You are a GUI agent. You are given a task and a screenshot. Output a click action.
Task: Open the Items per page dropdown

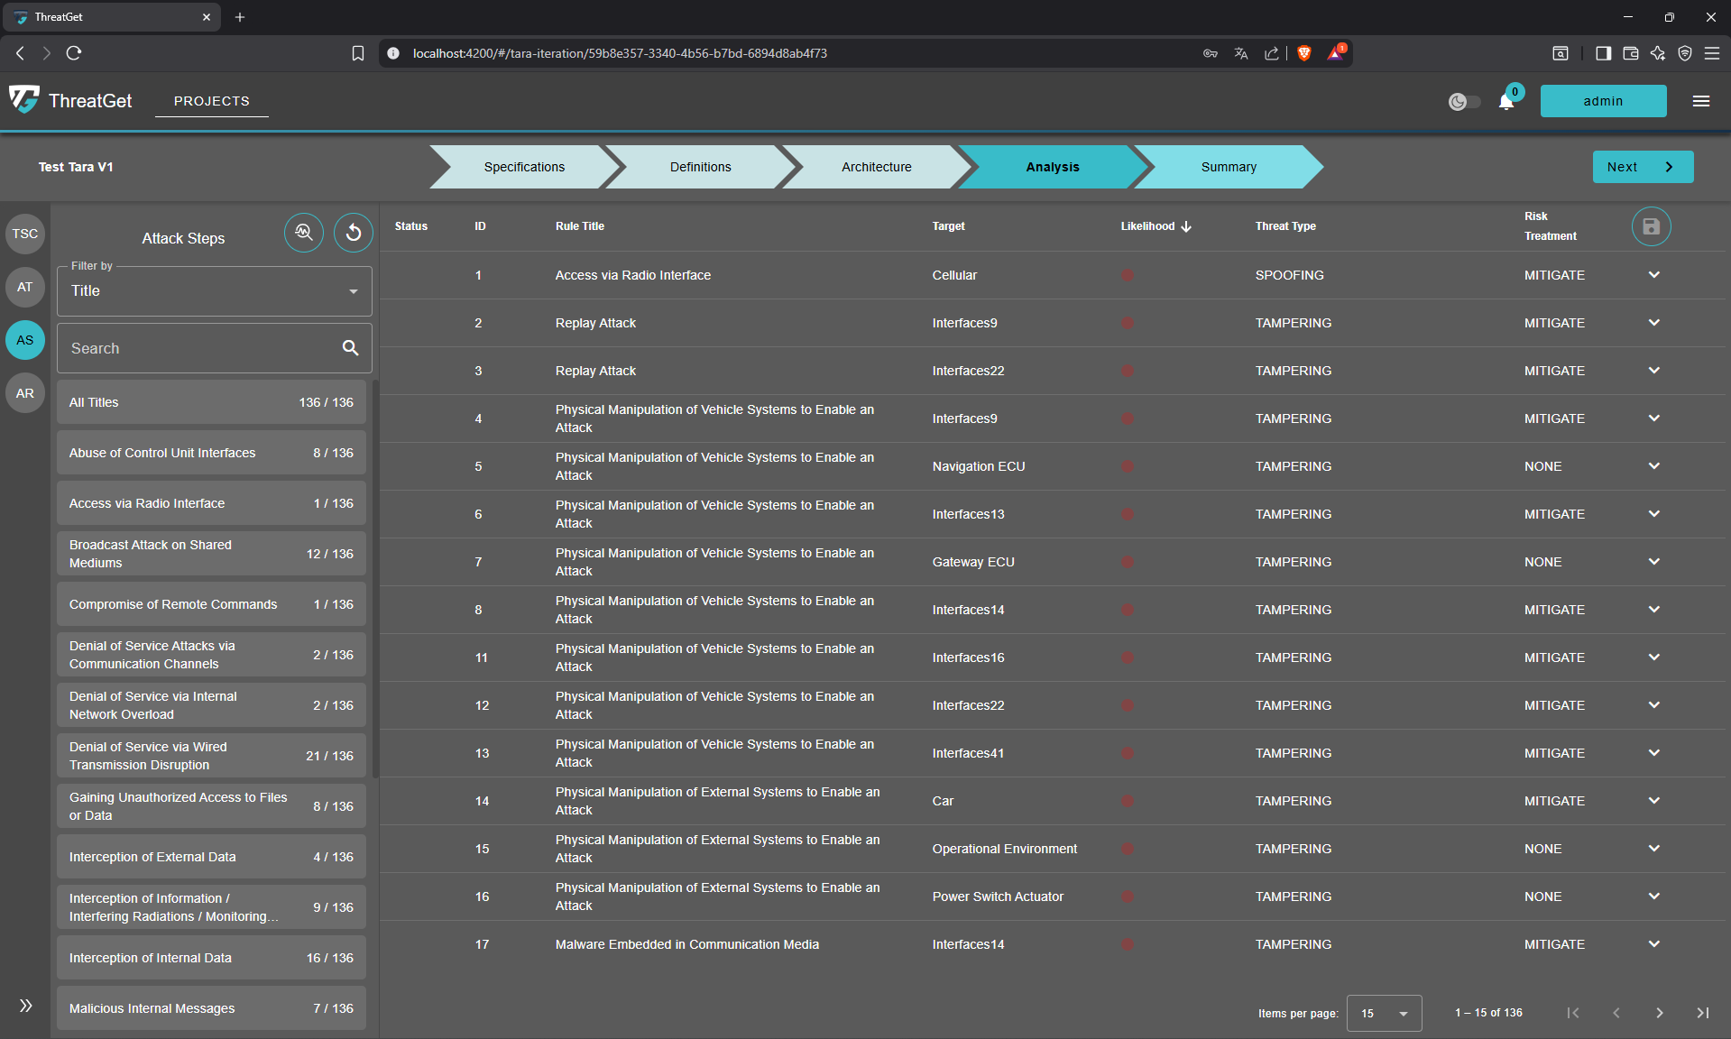pos(1384,1013)
